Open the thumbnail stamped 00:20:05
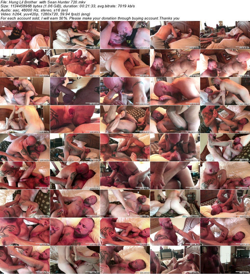The width and height of the screenshot is (250, 274). (x=125, y=260)
